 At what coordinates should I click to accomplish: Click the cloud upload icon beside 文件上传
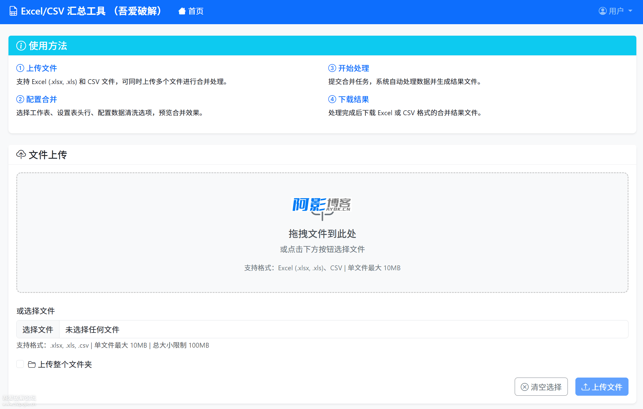21,154
